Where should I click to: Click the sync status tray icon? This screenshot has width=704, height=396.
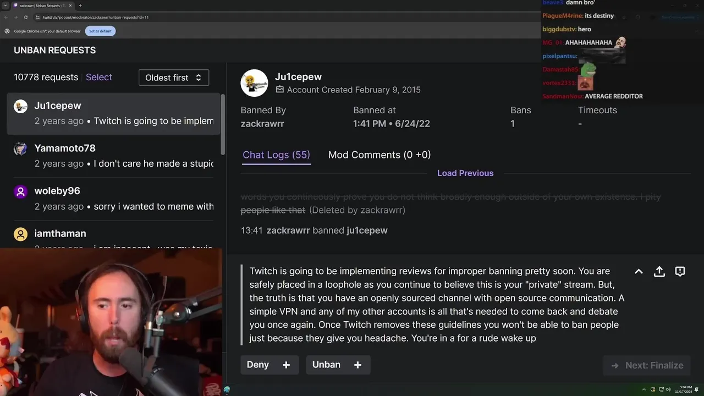[653, 389]
